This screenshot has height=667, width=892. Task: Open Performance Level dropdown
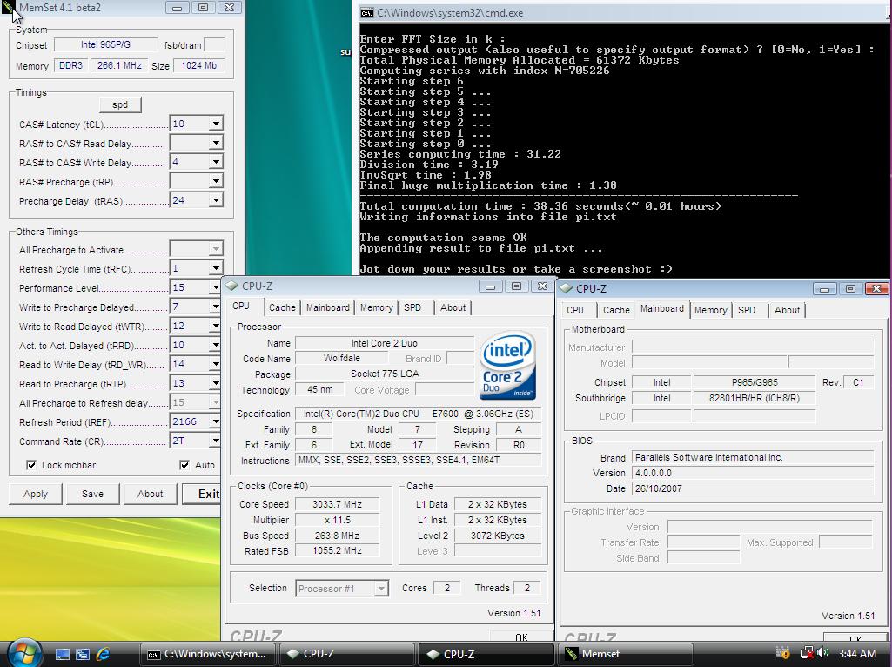pos(216,287)
